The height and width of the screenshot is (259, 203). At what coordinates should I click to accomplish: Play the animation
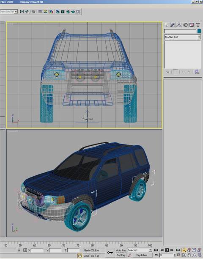pos(167,250)
